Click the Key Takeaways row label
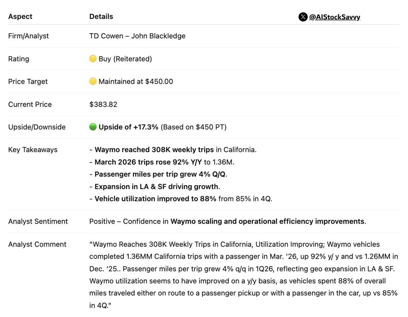The width and height of the screenshot is (408, 317). pyautogui.click(x=33, y=150)
